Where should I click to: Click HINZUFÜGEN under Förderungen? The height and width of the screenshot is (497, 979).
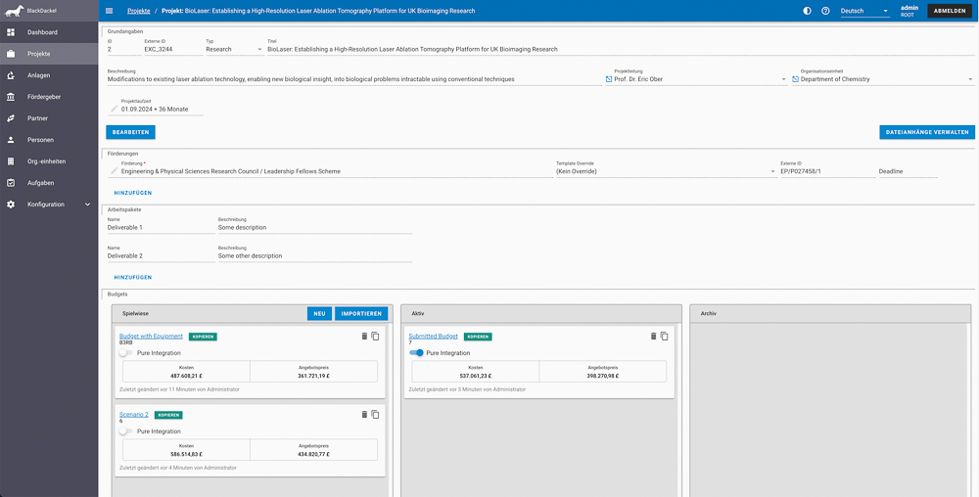tap(132, 194)
